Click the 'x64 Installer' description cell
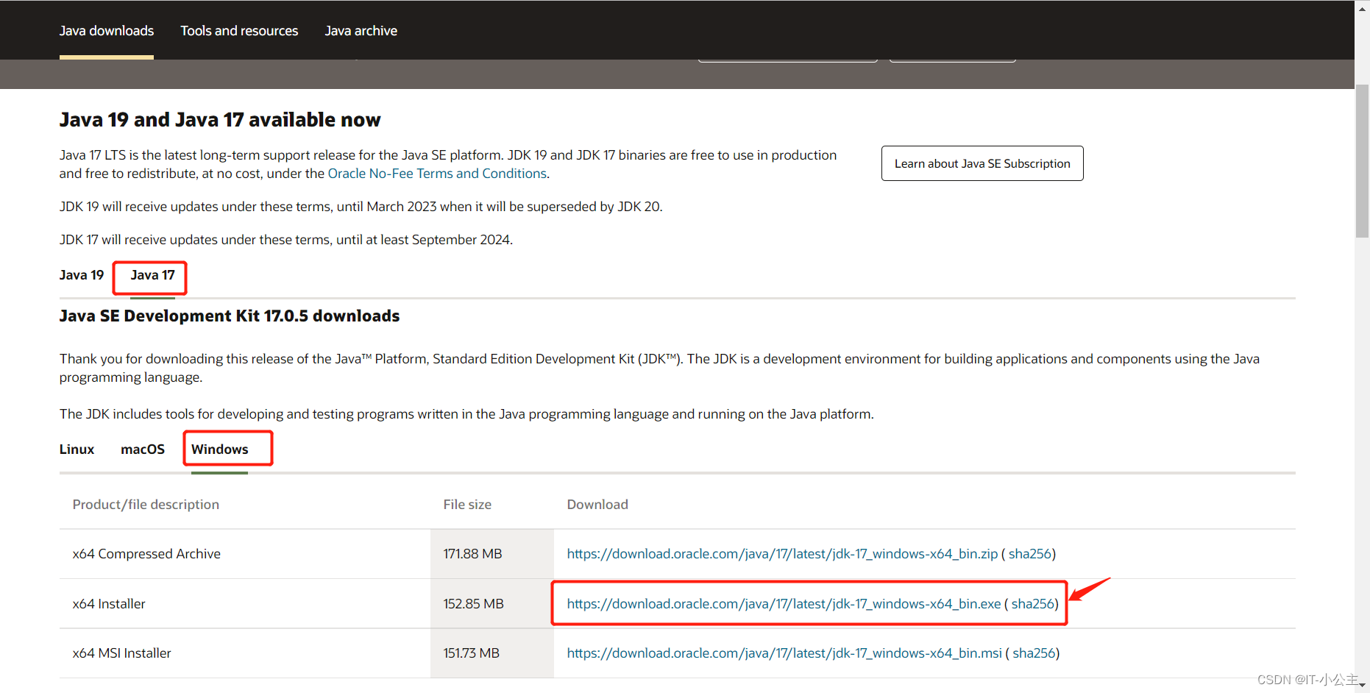Screen dimensions: 1370x693 tap(245, 604)
